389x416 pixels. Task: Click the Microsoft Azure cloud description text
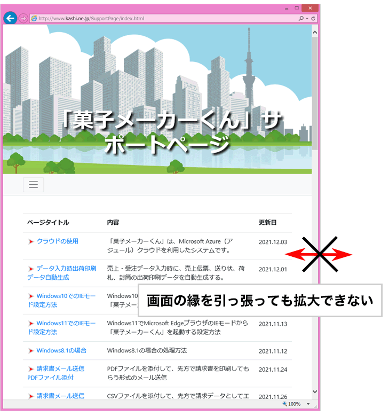[x=170, y=246]
